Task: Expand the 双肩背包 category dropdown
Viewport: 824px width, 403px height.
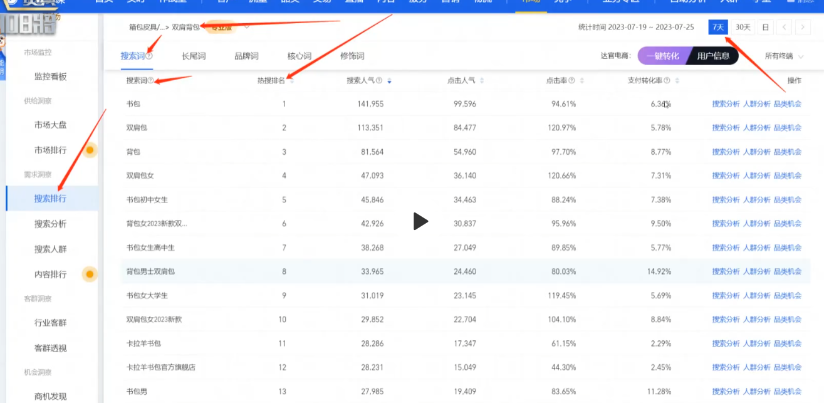Action: [247, 28]
